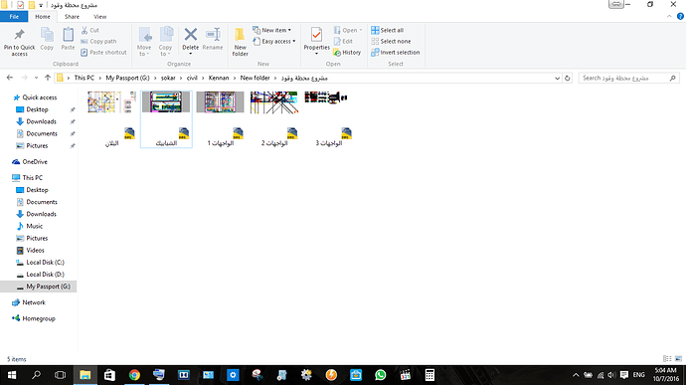Select My Passport (G:) drive in navigation pane

click(x=39, y=287)
